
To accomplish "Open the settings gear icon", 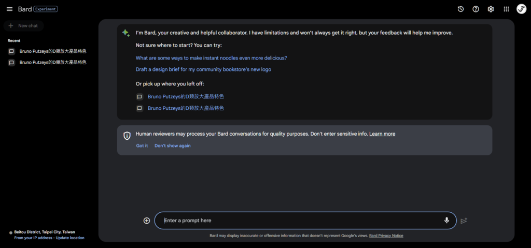I will pyautogui.click(x=491, y=9).
